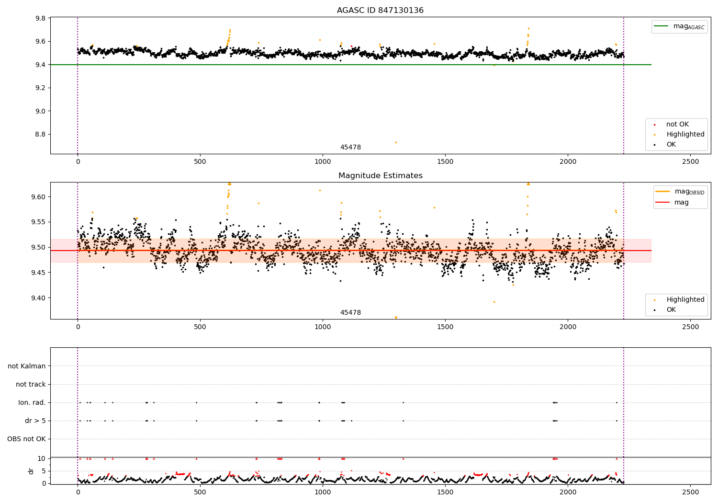Click the 9.8 y-tick in top plot
This screenshot has height=503, width=718.
click(x=40, y=19)
